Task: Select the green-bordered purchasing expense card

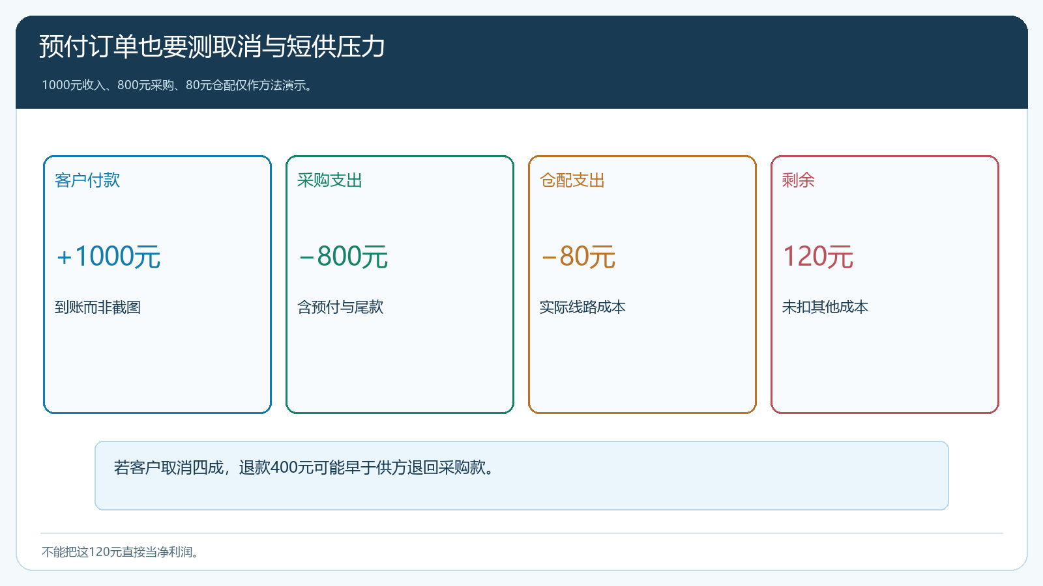Action: tap(400, 285)
